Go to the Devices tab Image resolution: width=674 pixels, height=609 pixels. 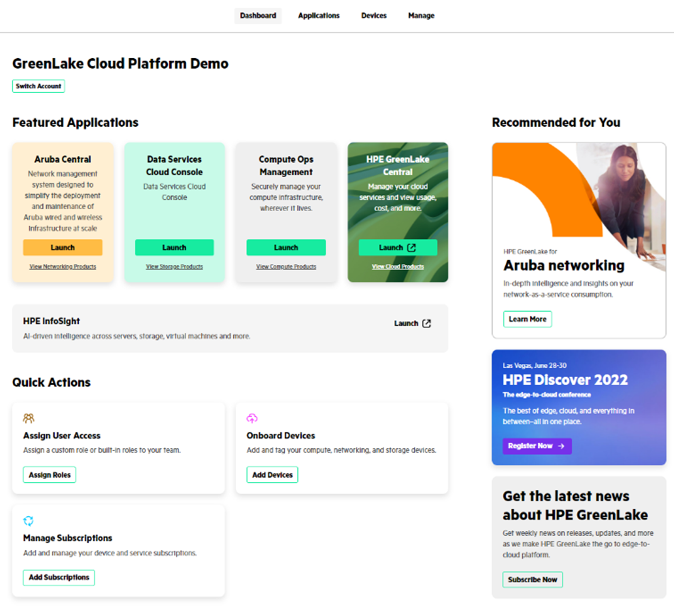pos(374,16)
